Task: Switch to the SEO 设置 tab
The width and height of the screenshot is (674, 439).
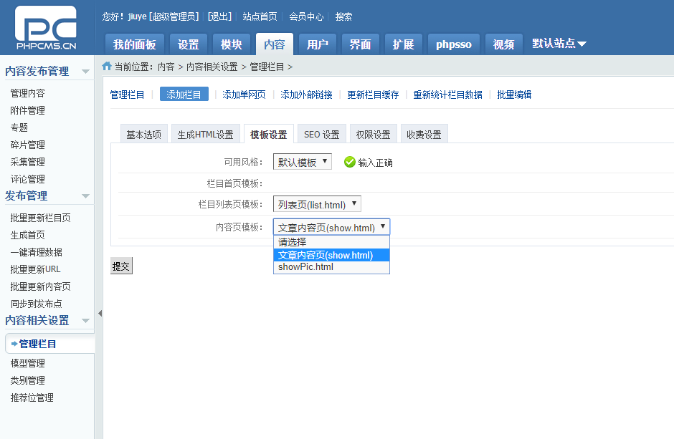Action: pos(321,134)
